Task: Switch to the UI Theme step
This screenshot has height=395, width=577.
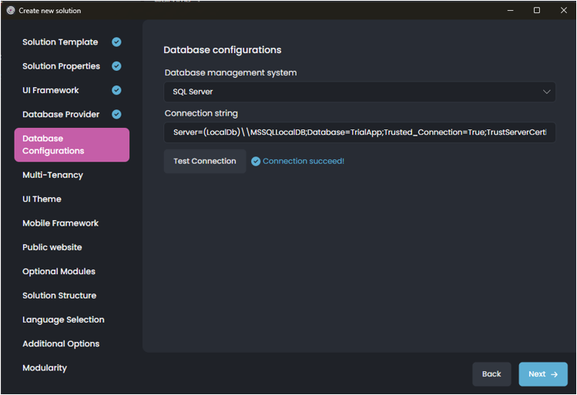Action: (x=42, y=199)
